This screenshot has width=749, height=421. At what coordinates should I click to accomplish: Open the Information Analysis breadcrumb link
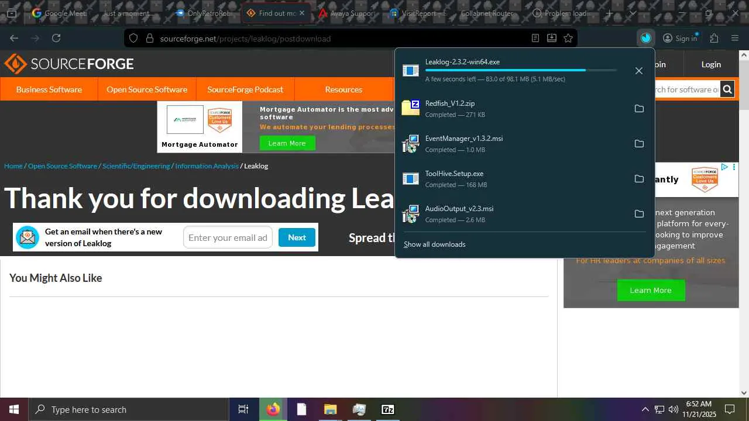point(207,166)
